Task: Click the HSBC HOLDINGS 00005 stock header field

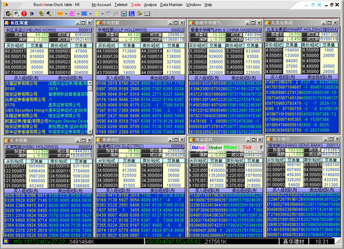Action: pyautogui.click(x=48, y=147)
